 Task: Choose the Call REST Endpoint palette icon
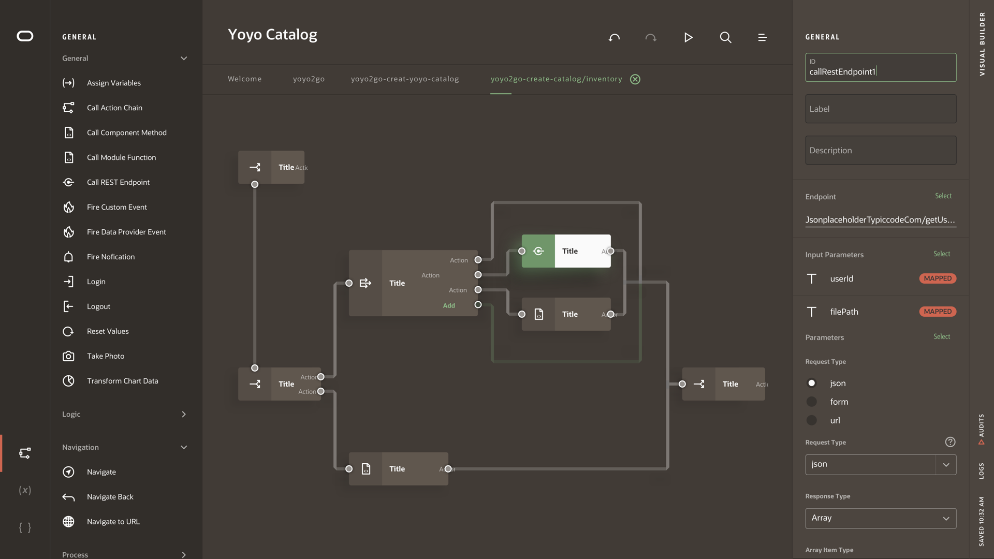coord(68,182)
